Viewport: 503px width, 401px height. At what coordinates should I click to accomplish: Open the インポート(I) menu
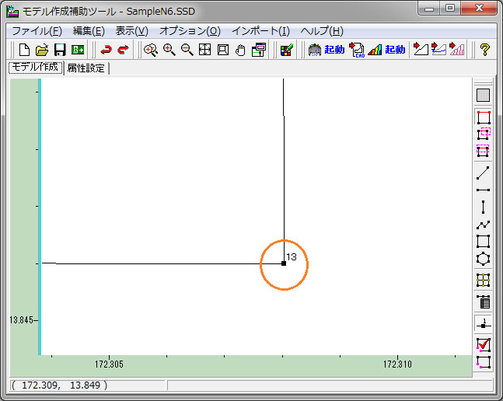(260, 31)
